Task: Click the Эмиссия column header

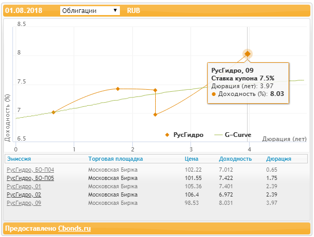Action: [x=18, y=159]
